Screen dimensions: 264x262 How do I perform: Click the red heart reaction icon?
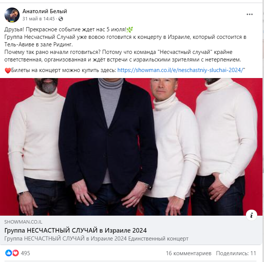click(15, 253)
